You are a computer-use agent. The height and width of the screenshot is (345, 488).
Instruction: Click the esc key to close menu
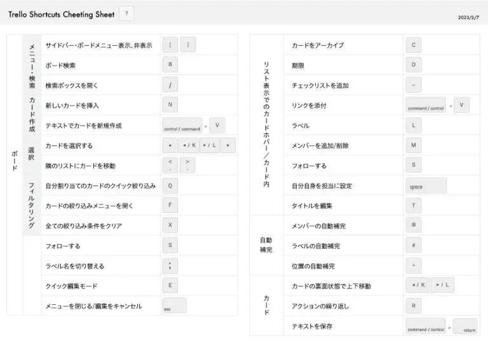pyautogui.click(x=174, y=306)
